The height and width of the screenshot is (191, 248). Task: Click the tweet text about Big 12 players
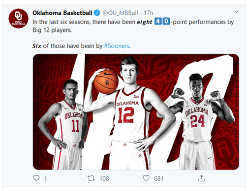pos(133,26)
